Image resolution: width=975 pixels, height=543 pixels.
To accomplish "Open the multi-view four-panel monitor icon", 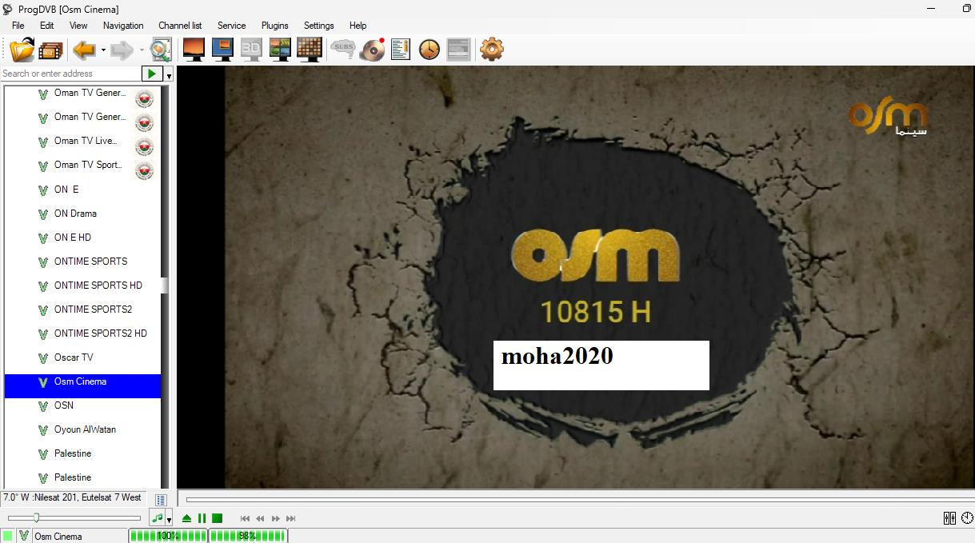I will pyautogui.click(x=280, y=50).
